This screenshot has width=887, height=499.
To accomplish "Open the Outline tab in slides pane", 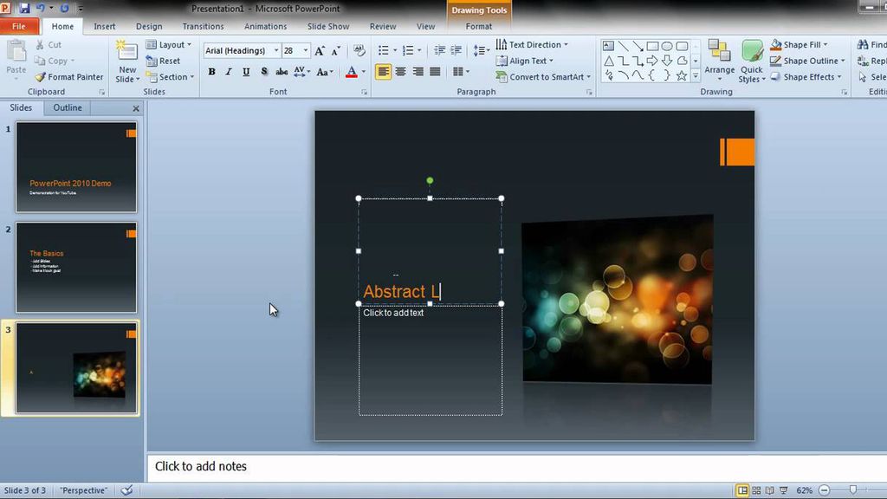I will point(68,107).
